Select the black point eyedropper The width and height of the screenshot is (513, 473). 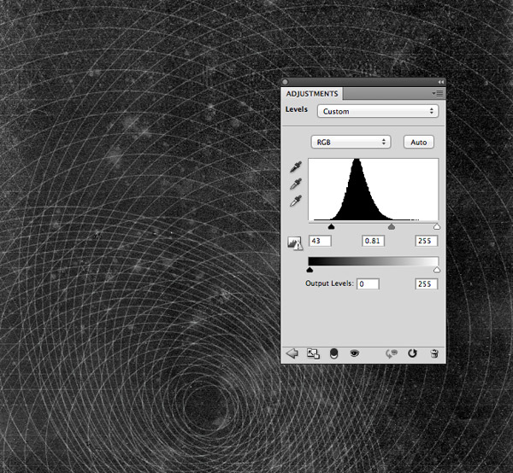coord(295,167)
